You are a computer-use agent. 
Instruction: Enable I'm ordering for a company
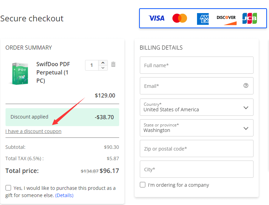143,185
